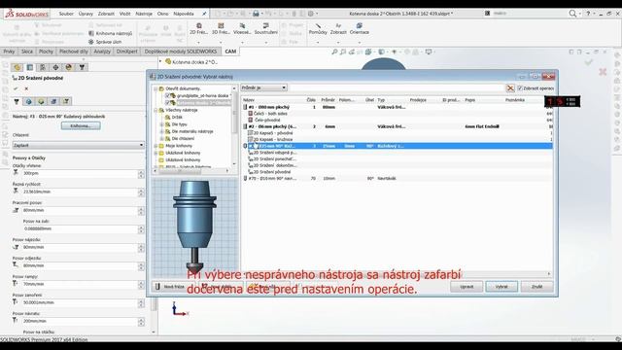Collapse the Všechny nástroje tree node
The image size is (622, 350).
(x=155, y=110)
